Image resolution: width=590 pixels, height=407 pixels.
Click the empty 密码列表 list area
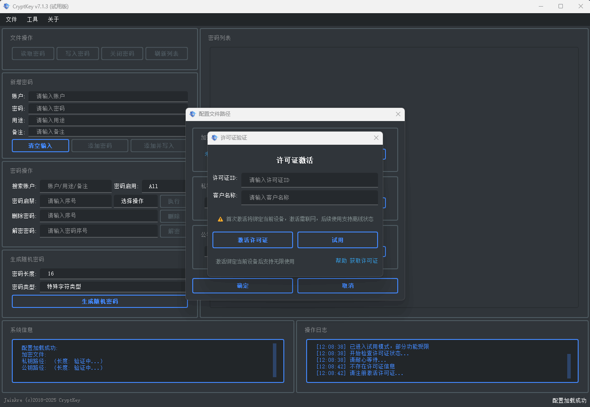pos(394,177)
